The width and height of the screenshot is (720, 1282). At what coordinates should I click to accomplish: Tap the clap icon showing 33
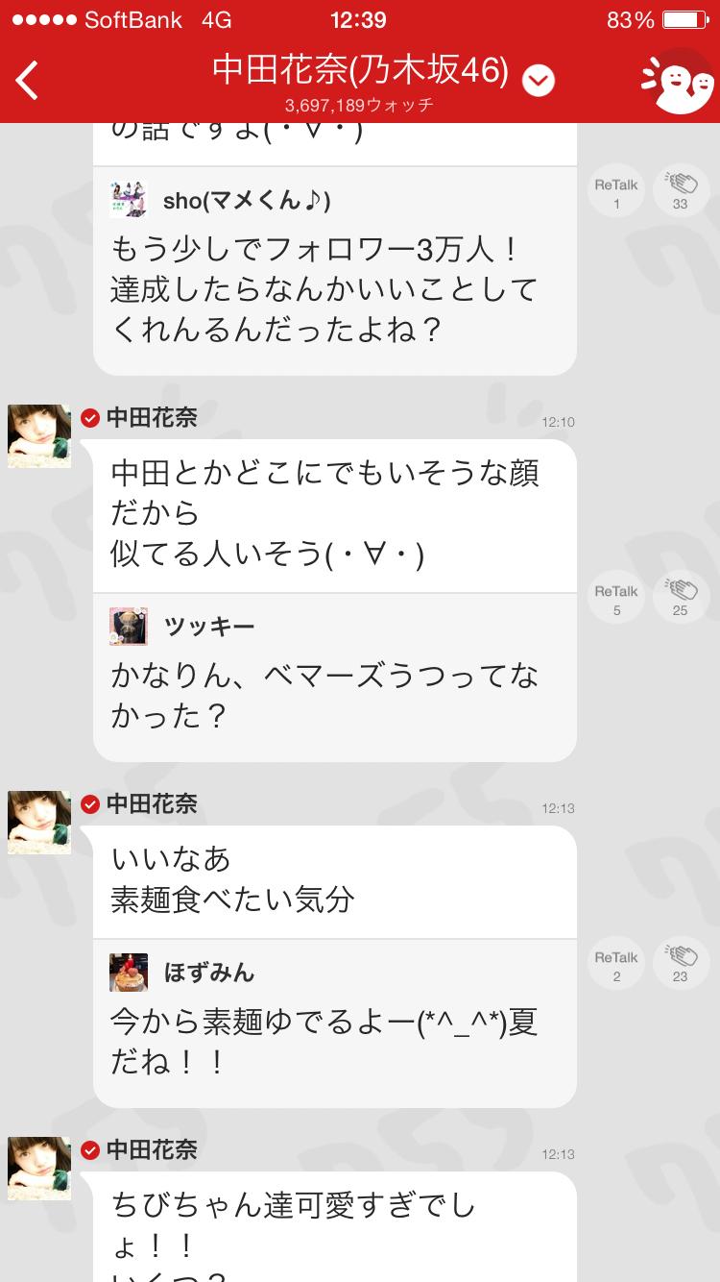pyautogui.click(x=681, y=191)
